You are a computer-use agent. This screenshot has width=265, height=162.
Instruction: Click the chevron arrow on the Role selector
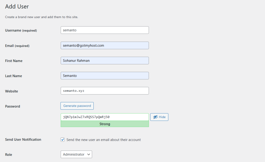(x=89, y=155)
